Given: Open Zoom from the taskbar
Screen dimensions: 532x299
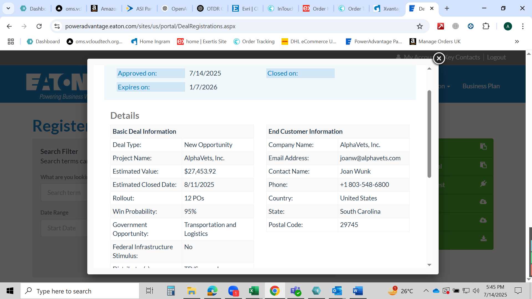Looking at the screenshot, I should click(233, 291).
